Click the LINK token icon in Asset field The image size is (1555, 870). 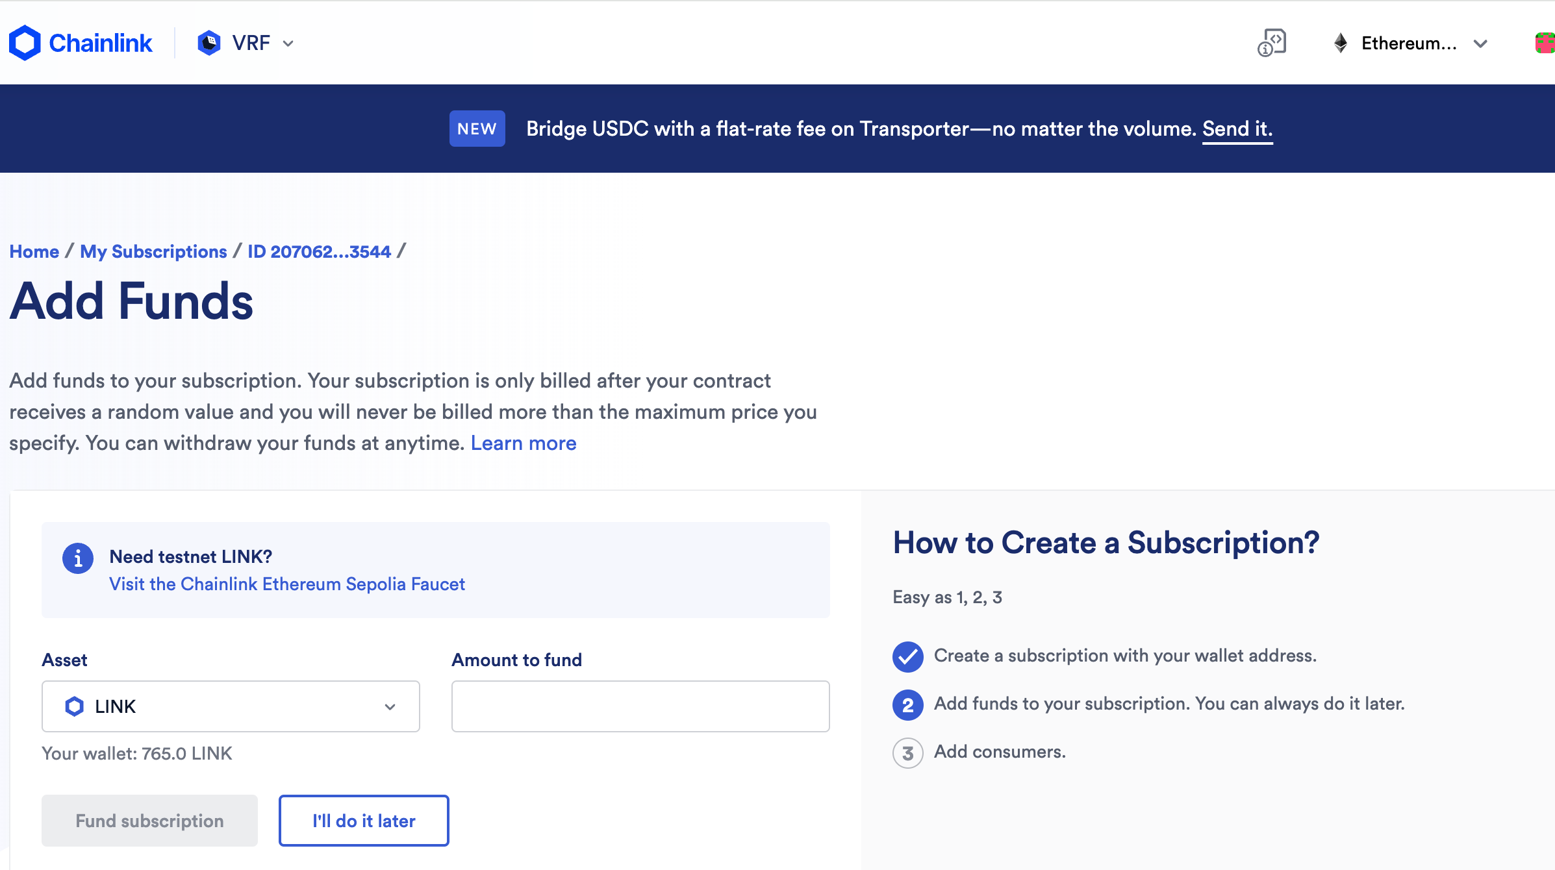pyautogui.click(x=75, y=706)
